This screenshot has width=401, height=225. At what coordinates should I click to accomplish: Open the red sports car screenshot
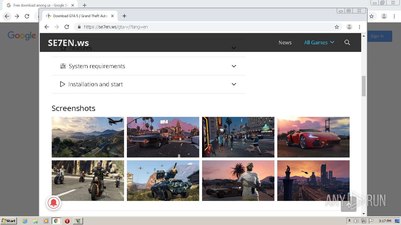tap(313, 137)
